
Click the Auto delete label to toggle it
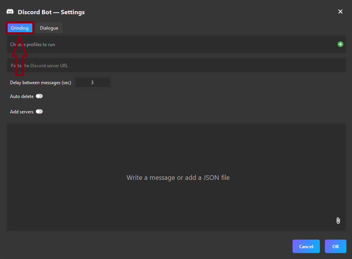coord(22,96)
